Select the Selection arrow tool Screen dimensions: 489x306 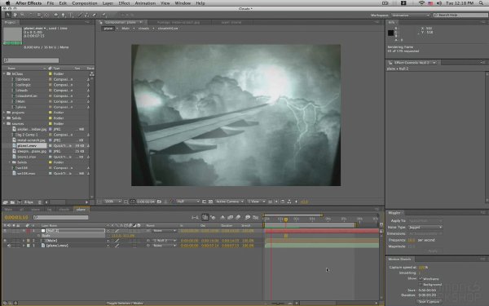coord(7,15)
